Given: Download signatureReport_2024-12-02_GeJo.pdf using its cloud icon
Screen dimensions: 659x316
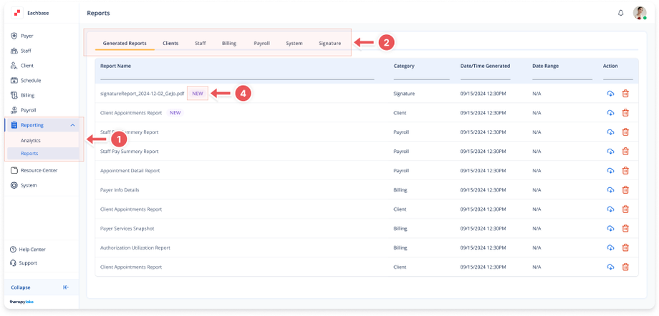Looking at the screenshot, I should point(610,94).
